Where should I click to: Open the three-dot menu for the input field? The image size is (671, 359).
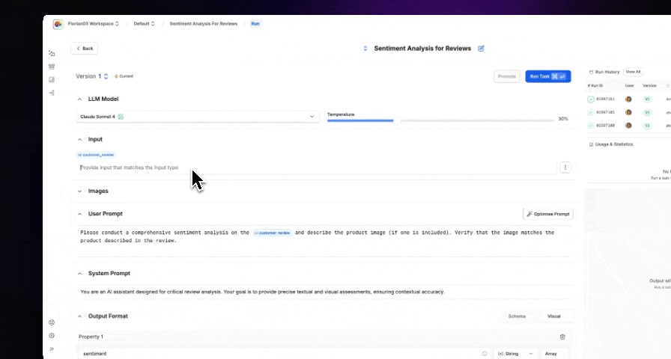pos(565,168)
